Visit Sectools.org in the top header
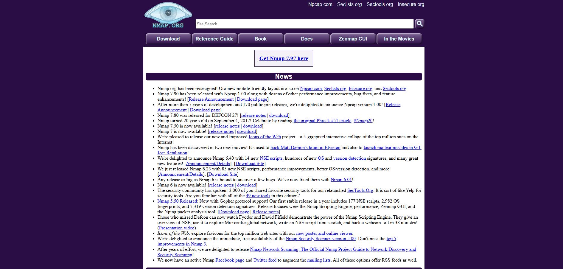This screenshot has width=563, height=269. tap(380, 4)
